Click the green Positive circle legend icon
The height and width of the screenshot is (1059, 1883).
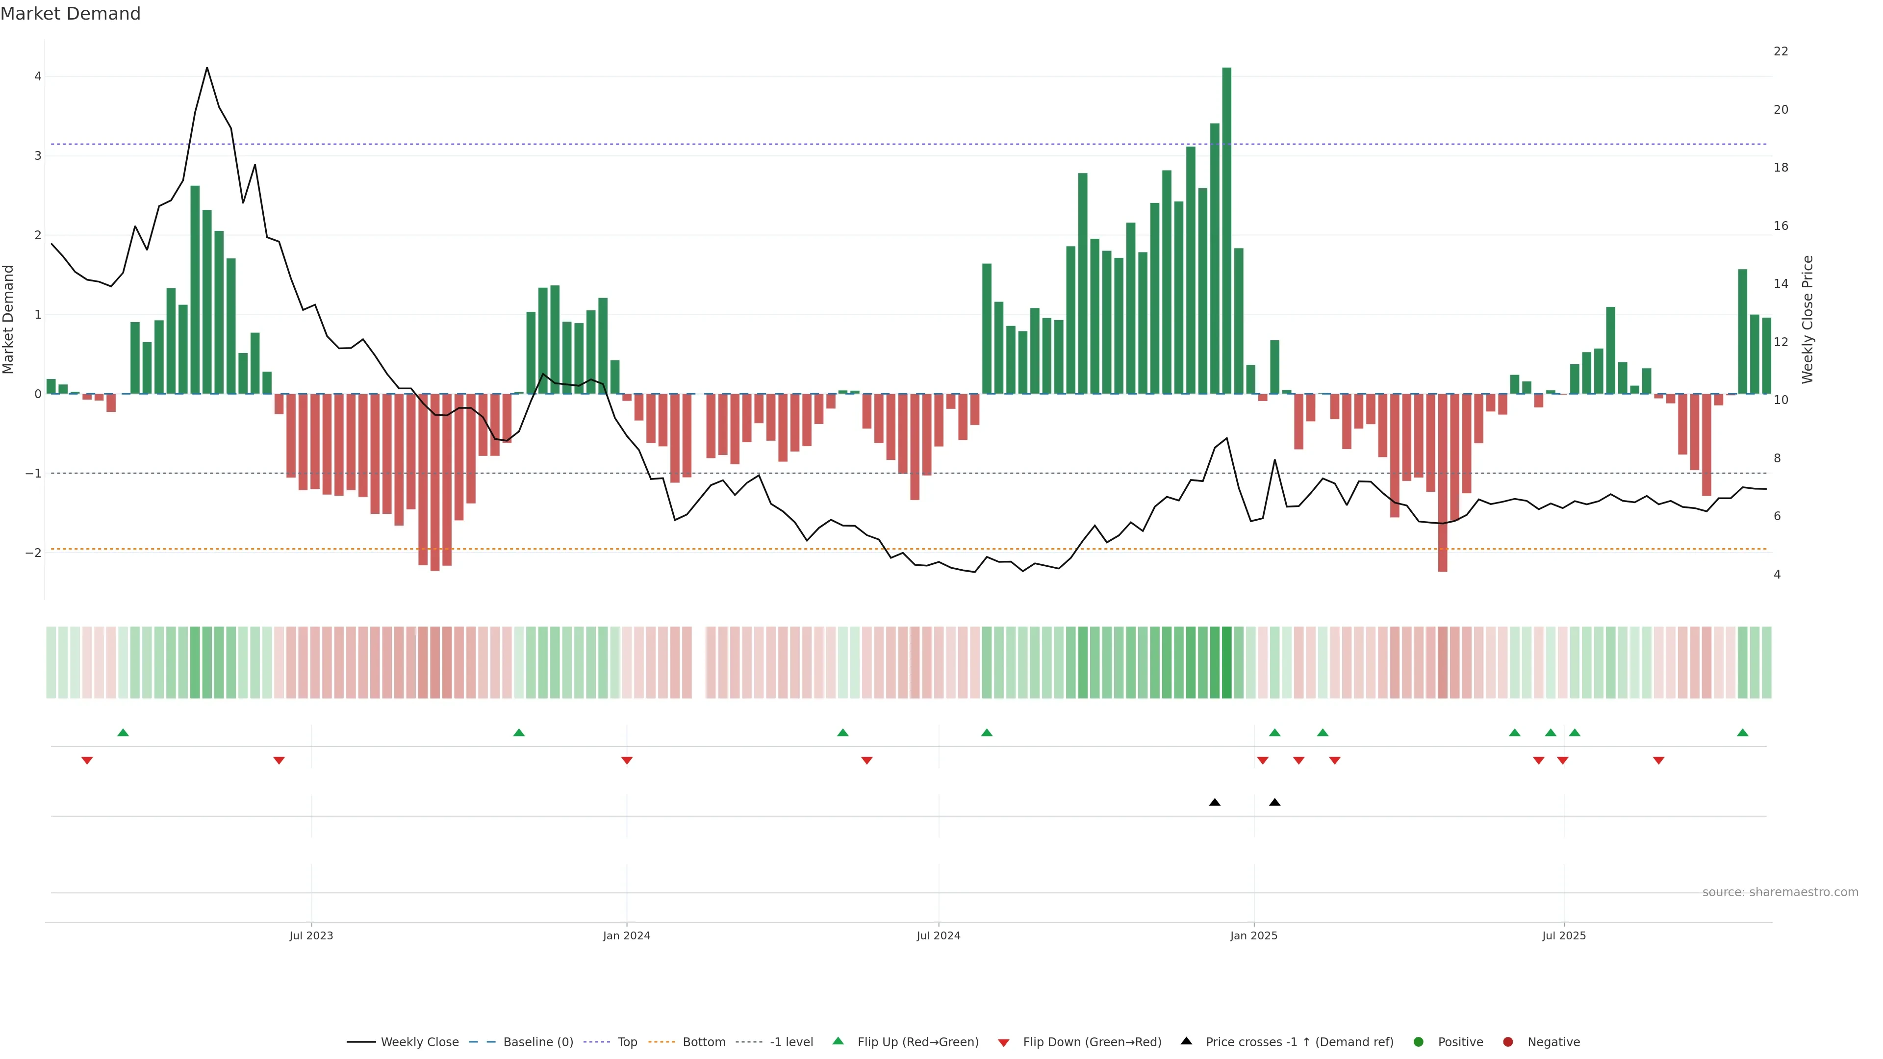[1419, 1041]
